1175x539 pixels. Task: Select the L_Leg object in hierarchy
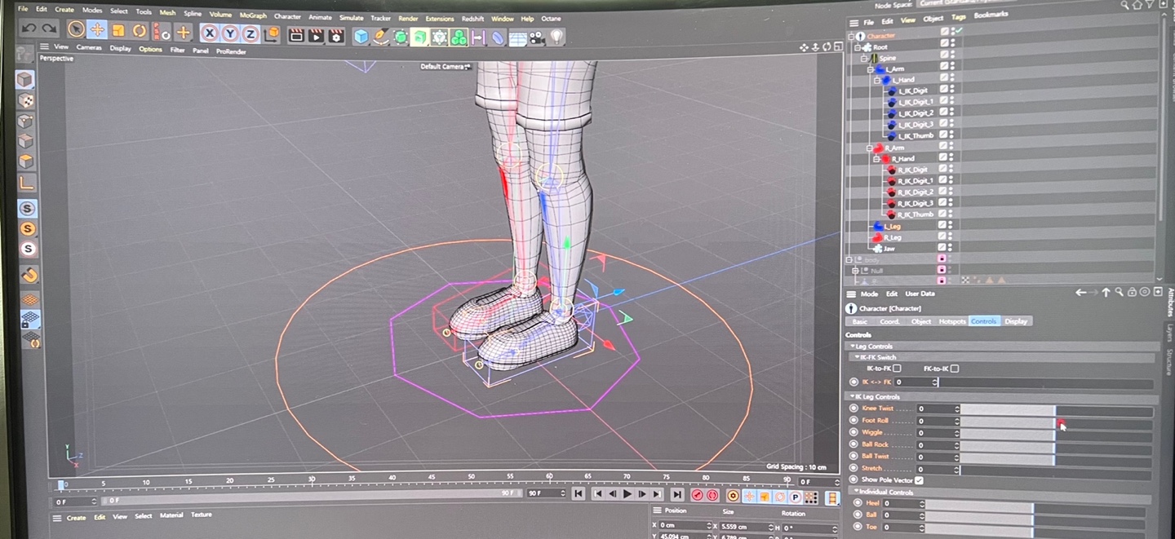coord(891,226)
